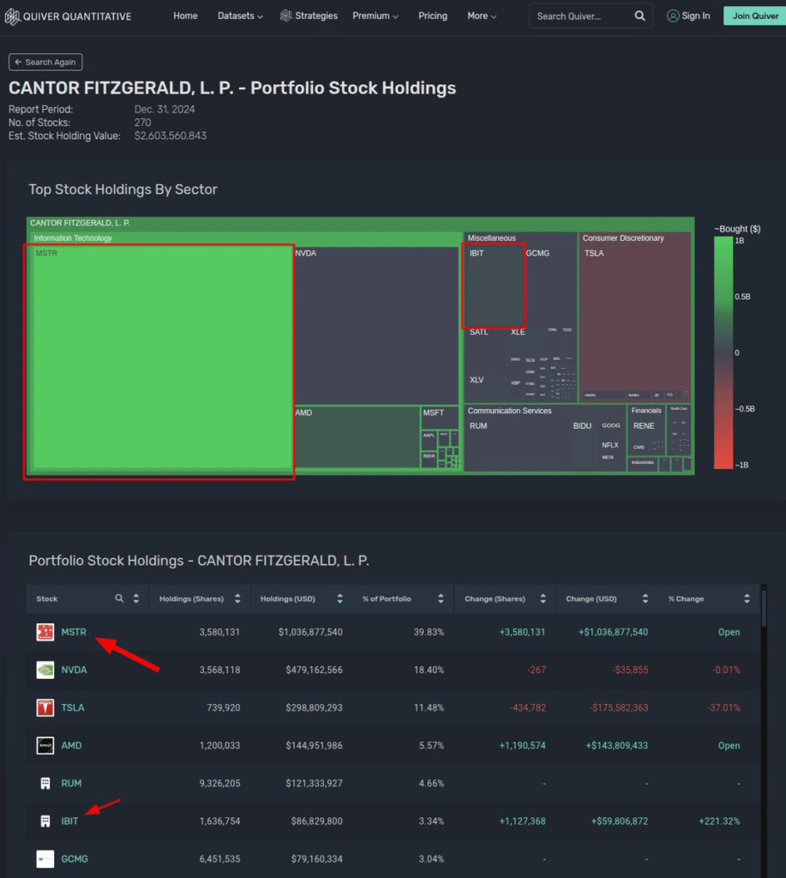786x878 pixels.
Task: Sort by Holdings (Shares) column arrows
Action: (237, 598)
